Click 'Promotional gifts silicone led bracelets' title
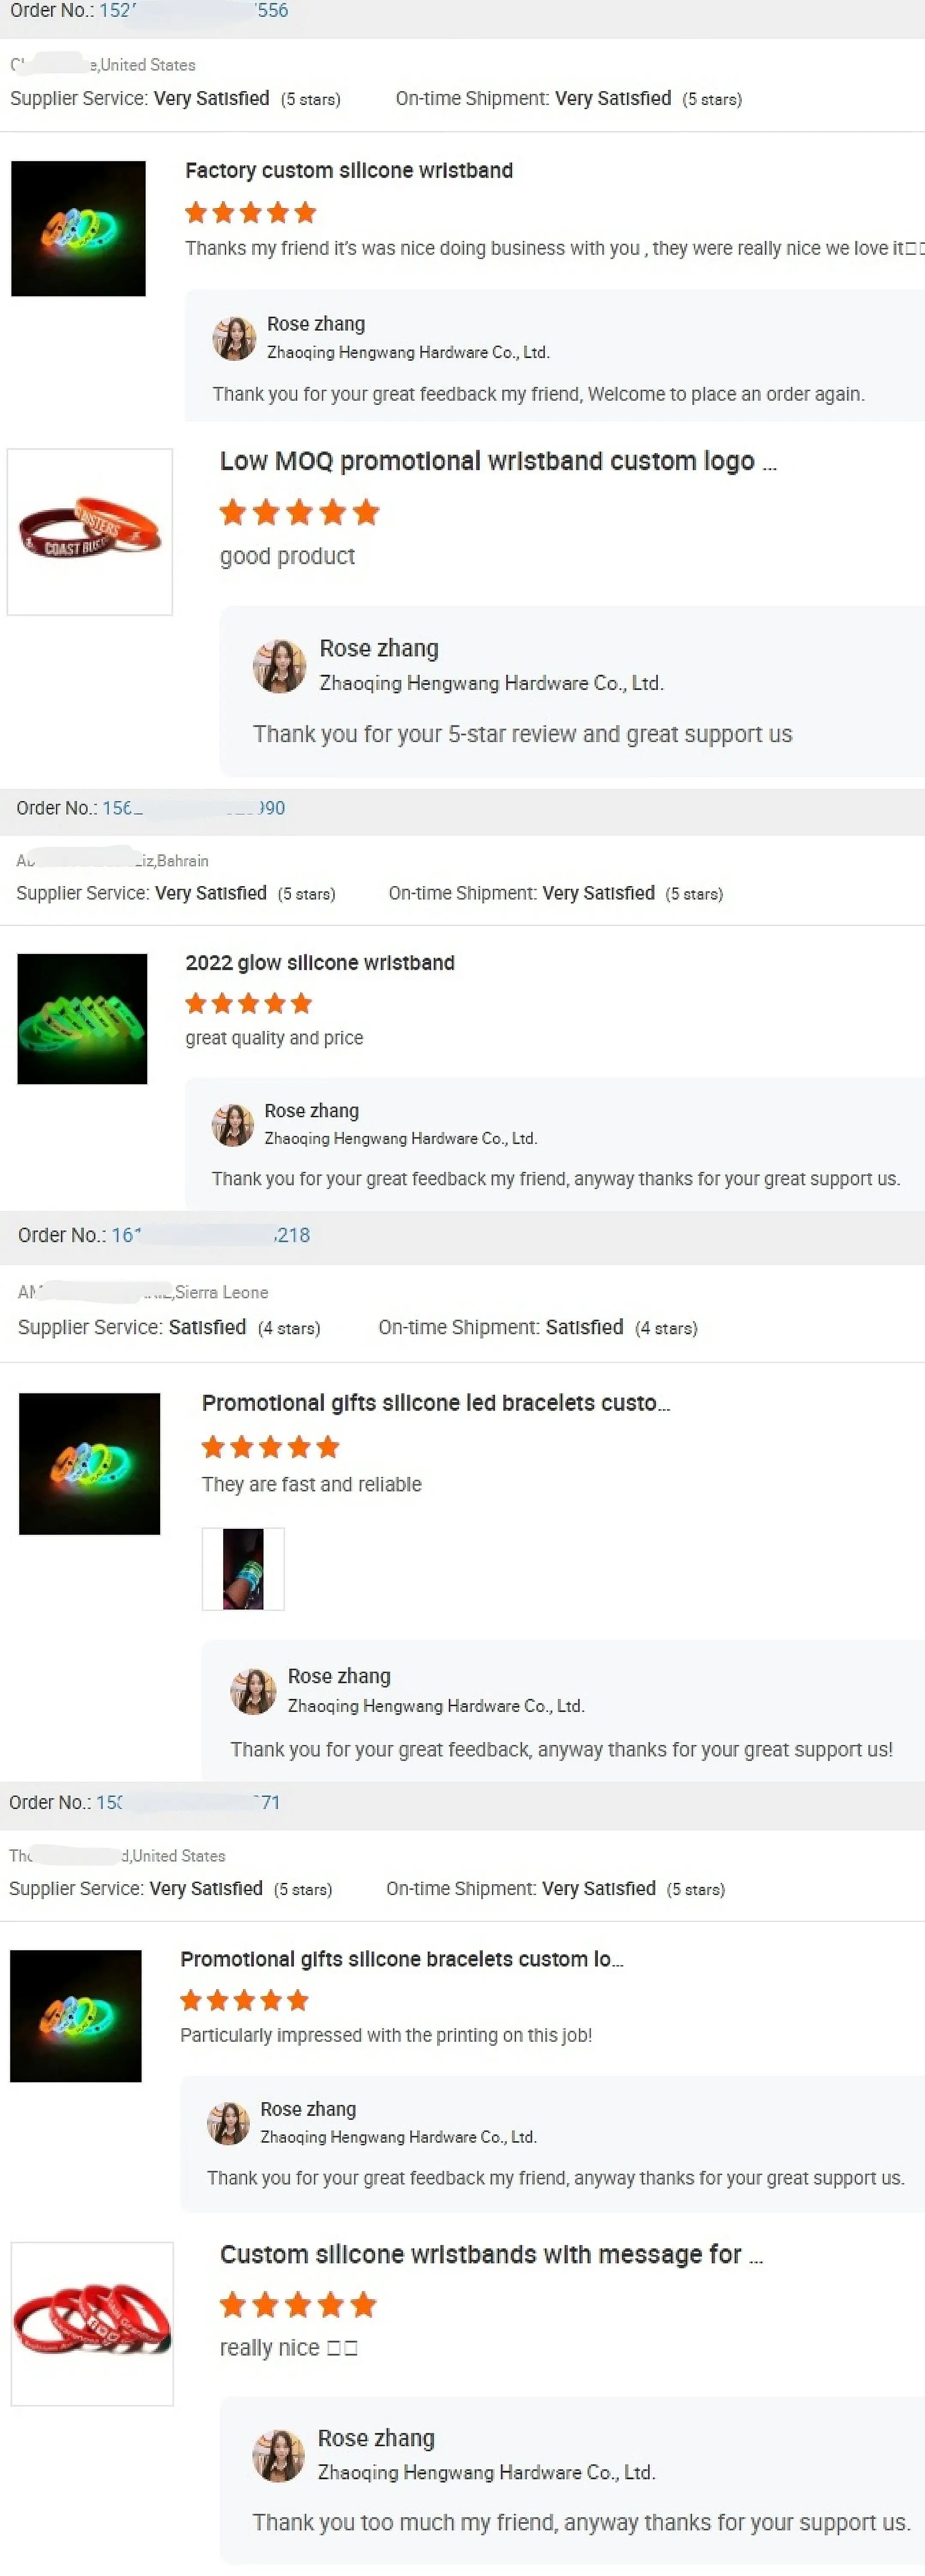 (x=436, y=1403)
